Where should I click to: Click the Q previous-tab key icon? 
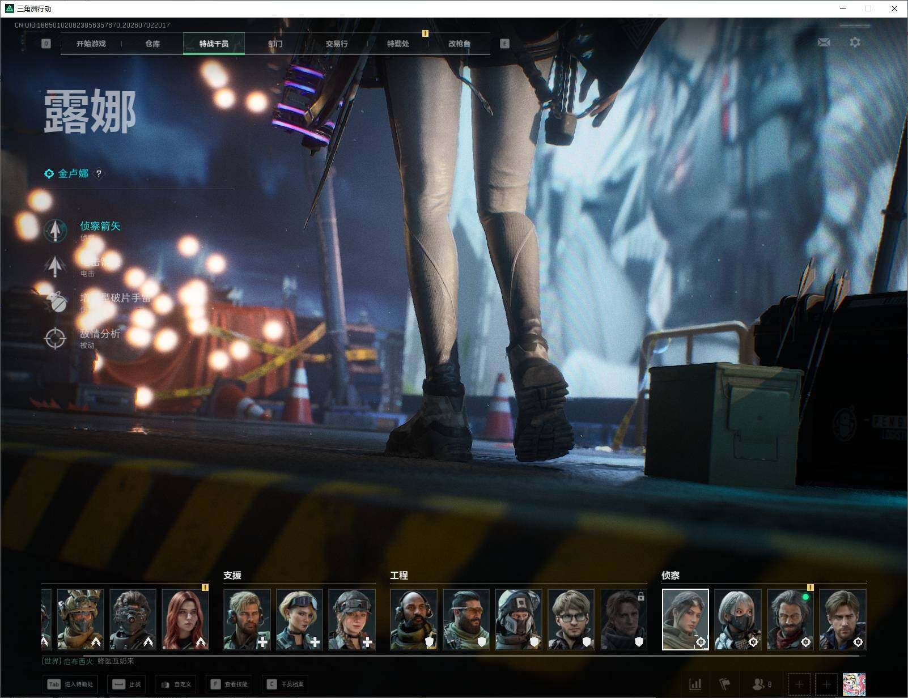coord(46,44)
